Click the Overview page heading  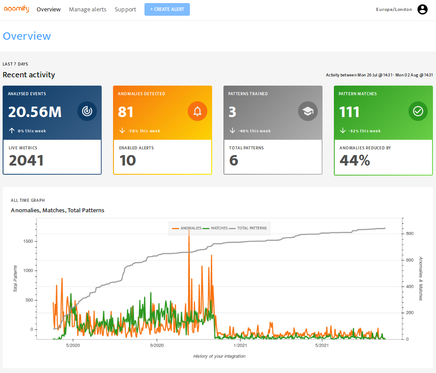click(27, 36)
